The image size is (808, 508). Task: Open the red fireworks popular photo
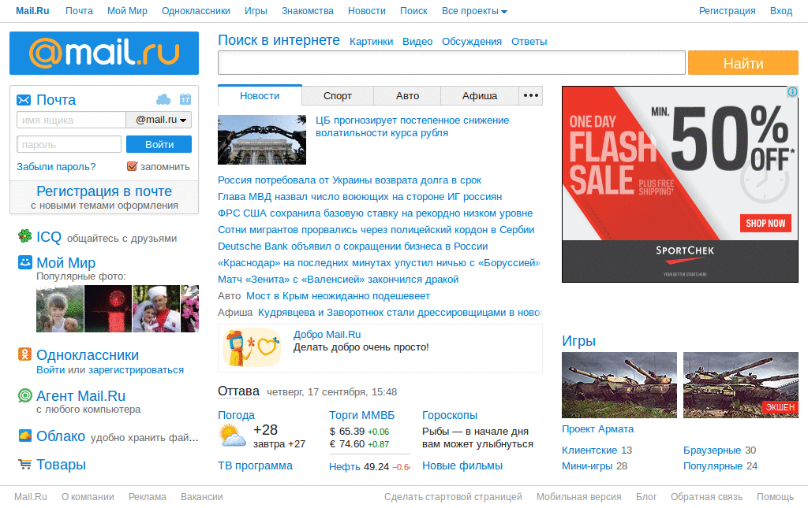(x=107, y=309)
